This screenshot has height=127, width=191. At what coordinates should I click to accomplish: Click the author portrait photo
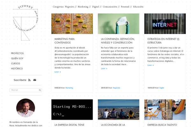[x=25, y=108]
